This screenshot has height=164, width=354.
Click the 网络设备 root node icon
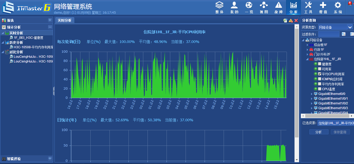pos(307,40)
